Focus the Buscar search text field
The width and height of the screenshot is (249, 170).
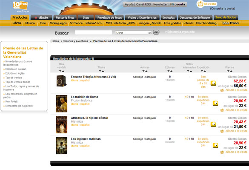point(93,32)
